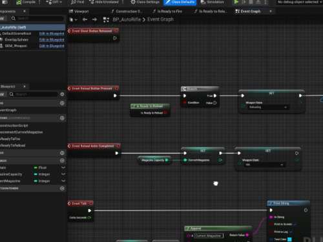This screenshot has width=323, height=242.
Task: Open Edit in Blueprint link for SKM_Weapon
Action: click(52, 46)
